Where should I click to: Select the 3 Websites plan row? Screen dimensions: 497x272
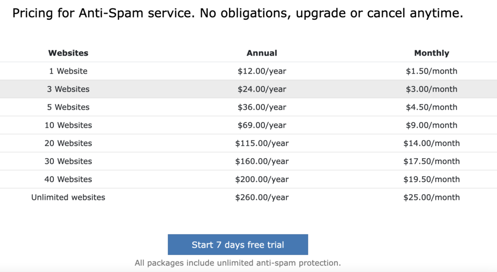pyautogui.click(x=248, y=89)
